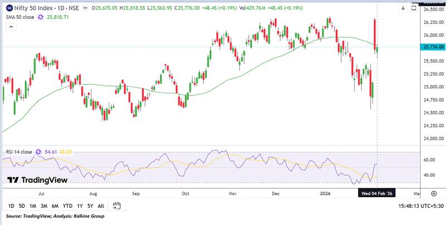Viewport: 446px width, 225px height.
Task: Select the 1Y time range
Action: click(x=80, y=206)
